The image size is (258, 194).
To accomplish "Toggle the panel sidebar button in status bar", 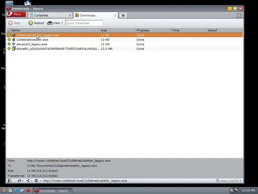I will pos(10,181).
